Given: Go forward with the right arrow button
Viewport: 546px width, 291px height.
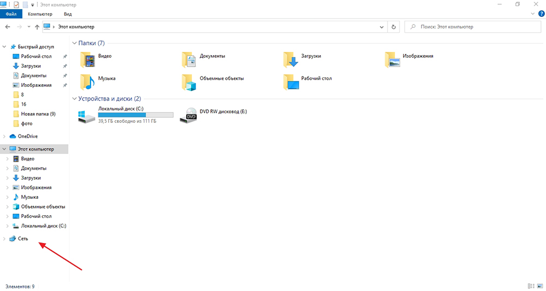Looking at the screenshot, I should [19, 27].
